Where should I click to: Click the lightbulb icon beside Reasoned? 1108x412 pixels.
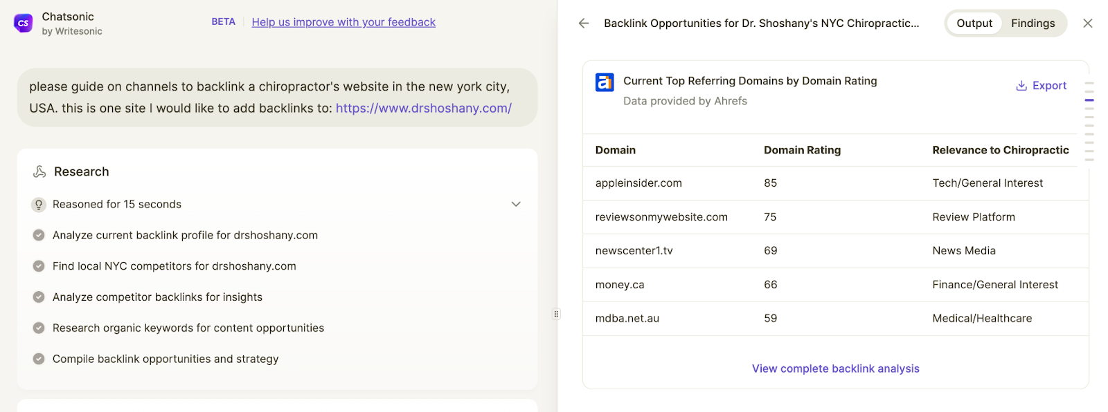(39, 205)
